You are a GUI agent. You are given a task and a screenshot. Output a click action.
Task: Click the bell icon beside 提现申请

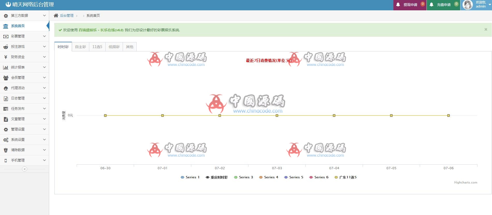(x=398, y=5)
